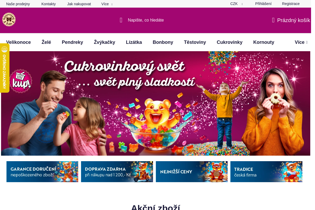Click the Přihlášení link
The width and height of the screenshot is (315, 210).
pyautogui.click(x=263, y=4)
